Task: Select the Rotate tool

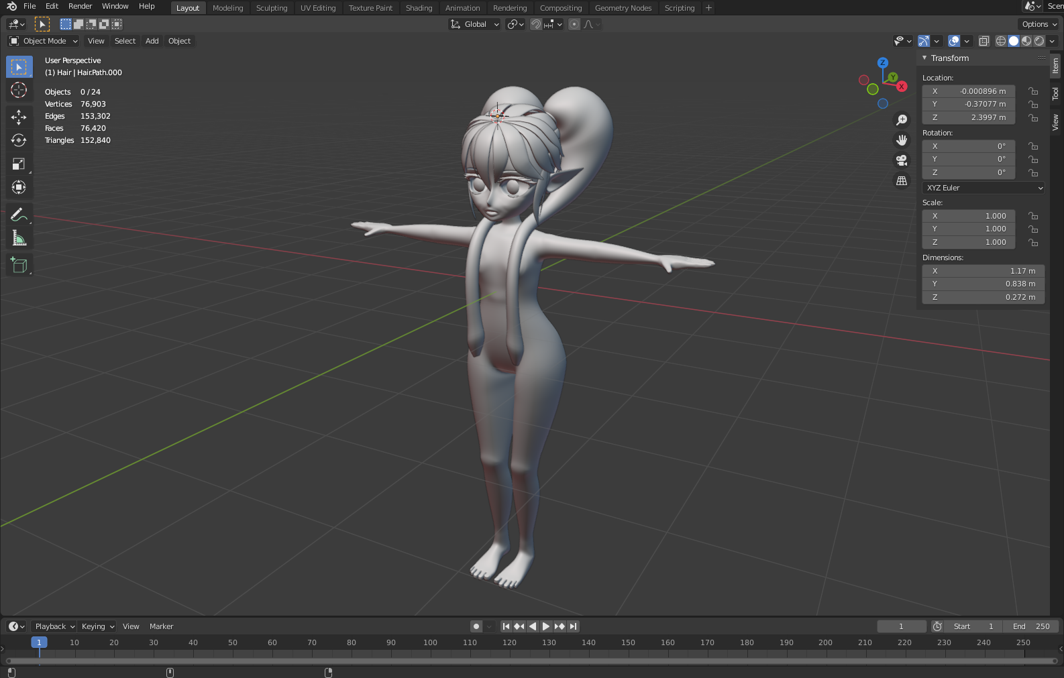Action: (x=19, y=140)
